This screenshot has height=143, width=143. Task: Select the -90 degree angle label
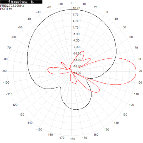[x=4, y=71]
